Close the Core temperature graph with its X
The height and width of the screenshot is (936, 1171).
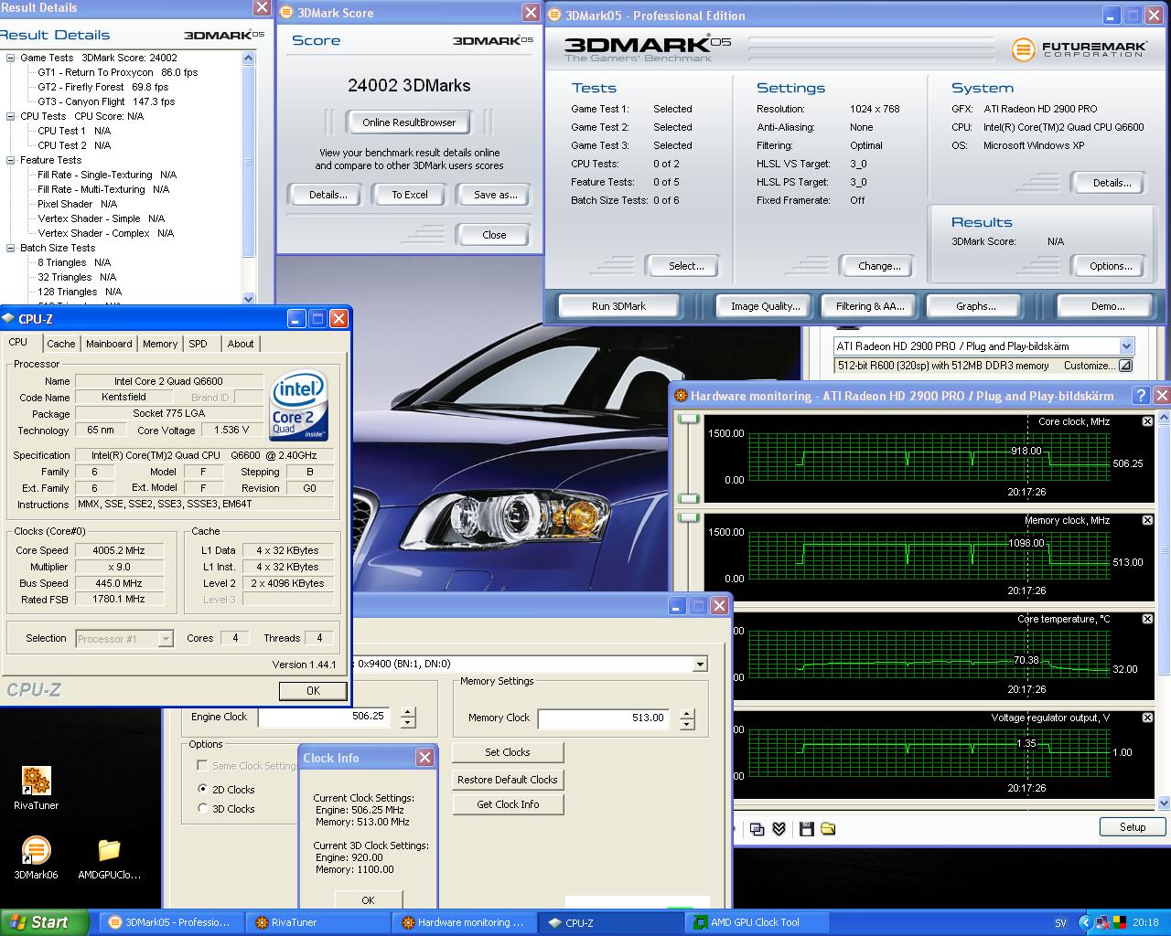[1147, 619]
